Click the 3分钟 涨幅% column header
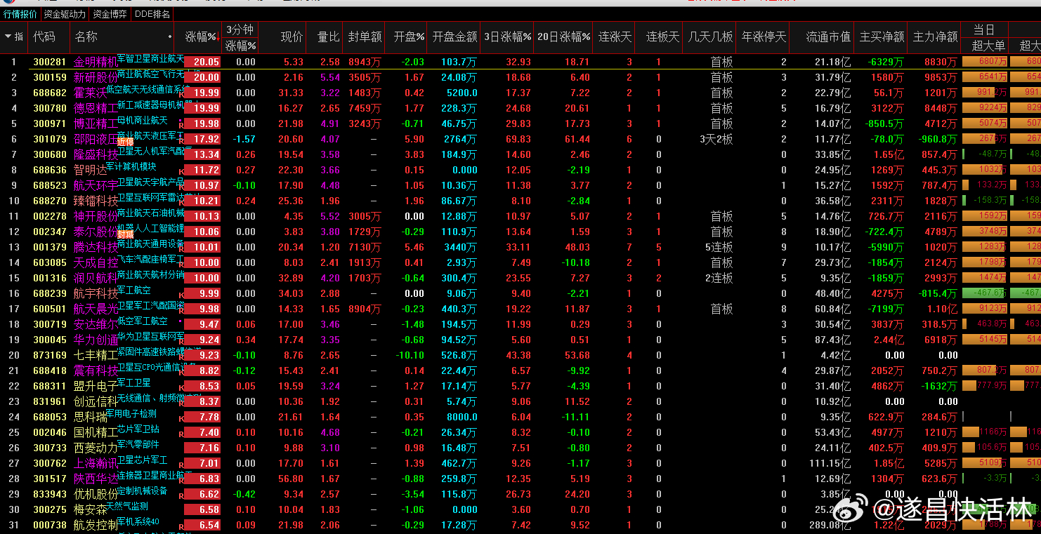 (240, 37)
